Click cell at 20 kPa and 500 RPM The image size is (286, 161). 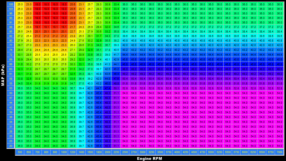coord(20,146)
